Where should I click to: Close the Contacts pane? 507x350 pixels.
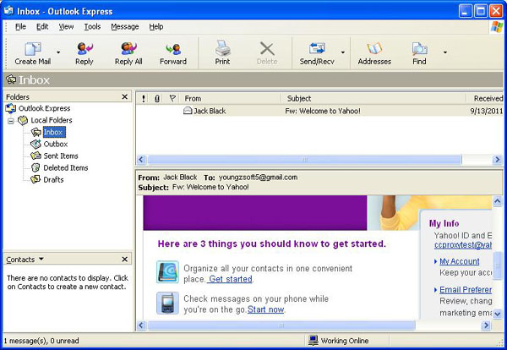click(125, 259)
